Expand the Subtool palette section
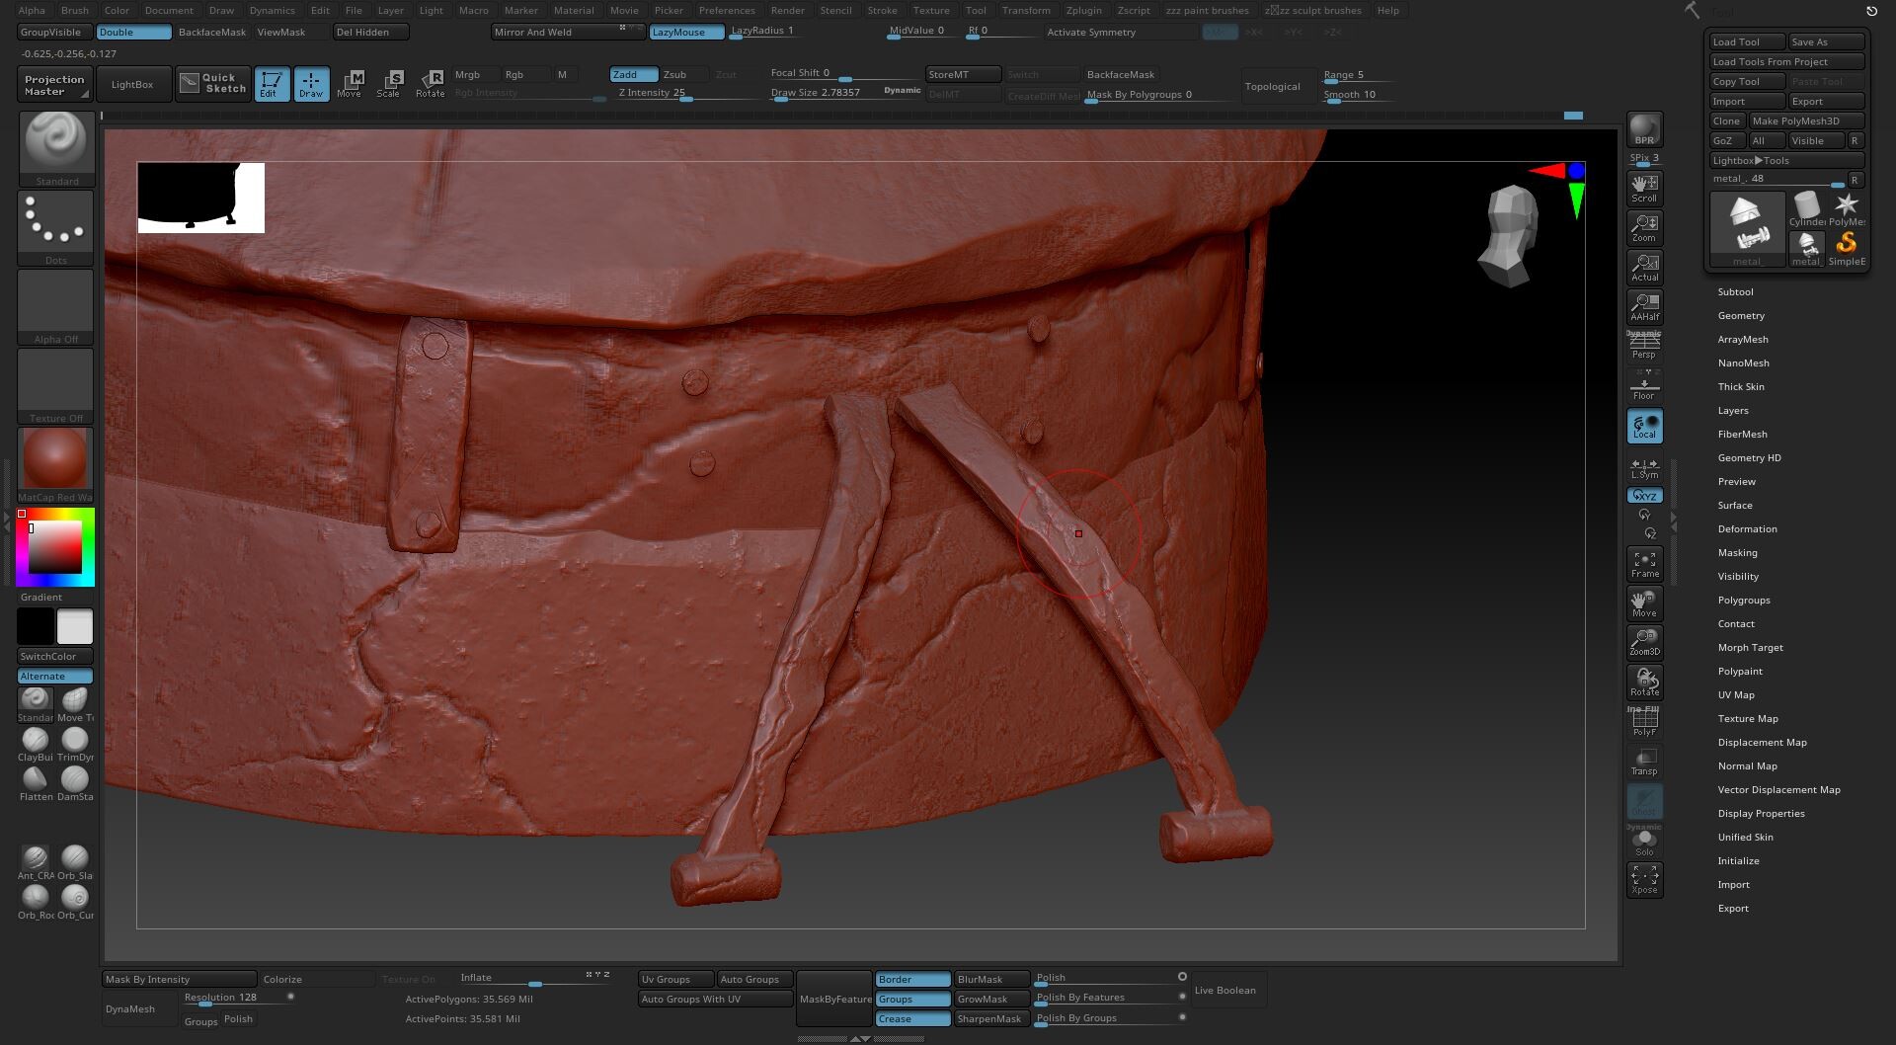Viewport: 1896px width, 1045px height. [x=1735, y=292]
